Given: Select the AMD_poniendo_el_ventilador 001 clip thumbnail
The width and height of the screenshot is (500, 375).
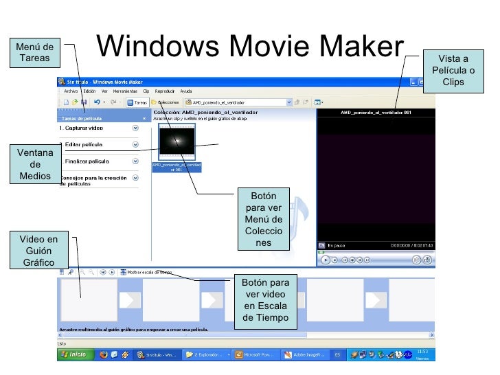Looking at the screenshot, I should pos(177,142).
